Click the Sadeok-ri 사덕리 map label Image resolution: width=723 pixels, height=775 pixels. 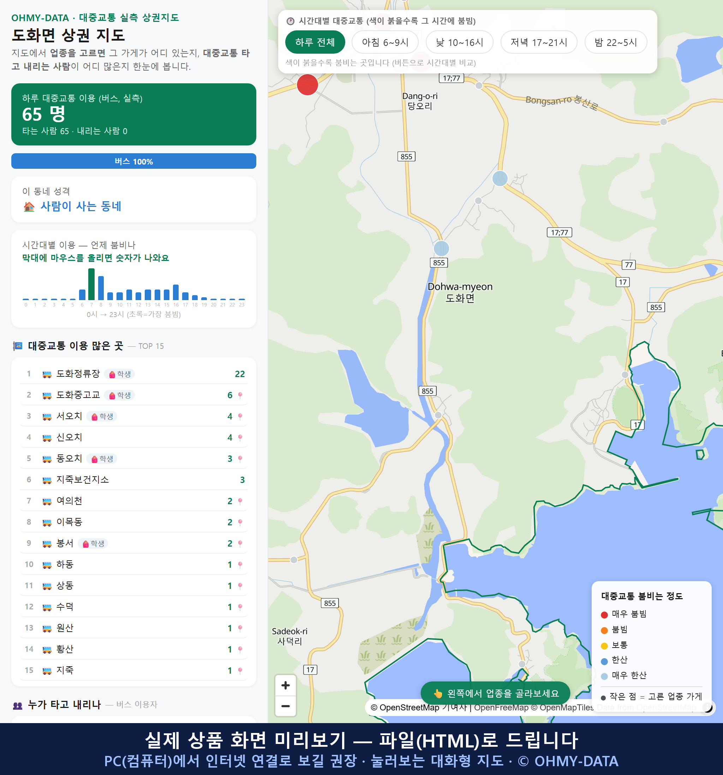coord(289,636)
